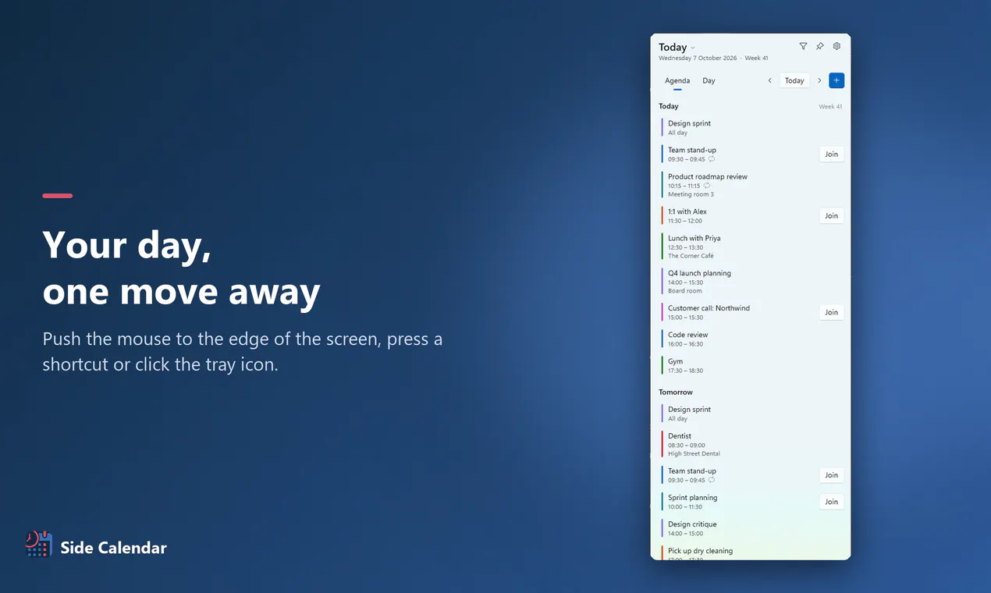Open the Dentist event
This screenshot has width=991, height=593.
point(751,444)
